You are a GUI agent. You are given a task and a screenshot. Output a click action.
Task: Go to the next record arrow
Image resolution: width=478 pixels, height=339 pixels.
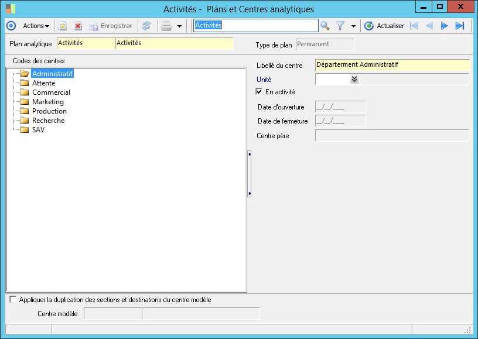pos(445,26)
